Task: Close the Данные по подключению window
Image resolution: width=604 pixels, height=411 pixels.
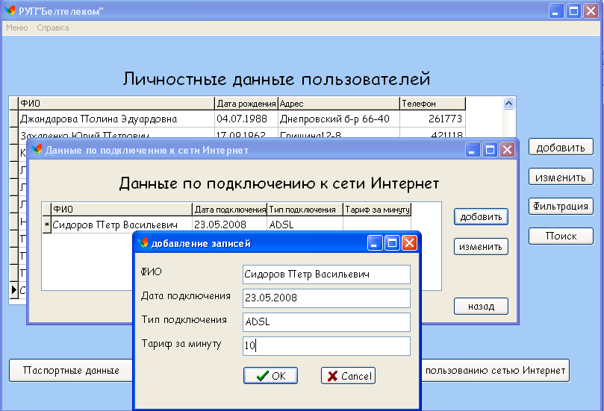Action: 507,150
